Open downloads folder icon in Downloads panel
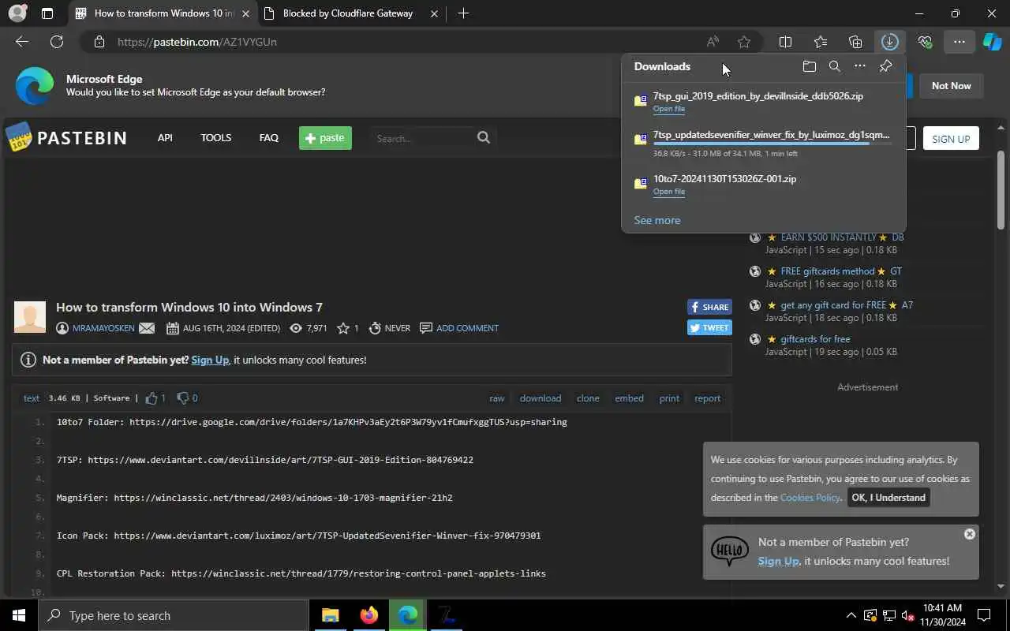Viewport: 1010px width, 631px height. pos(809,66)
